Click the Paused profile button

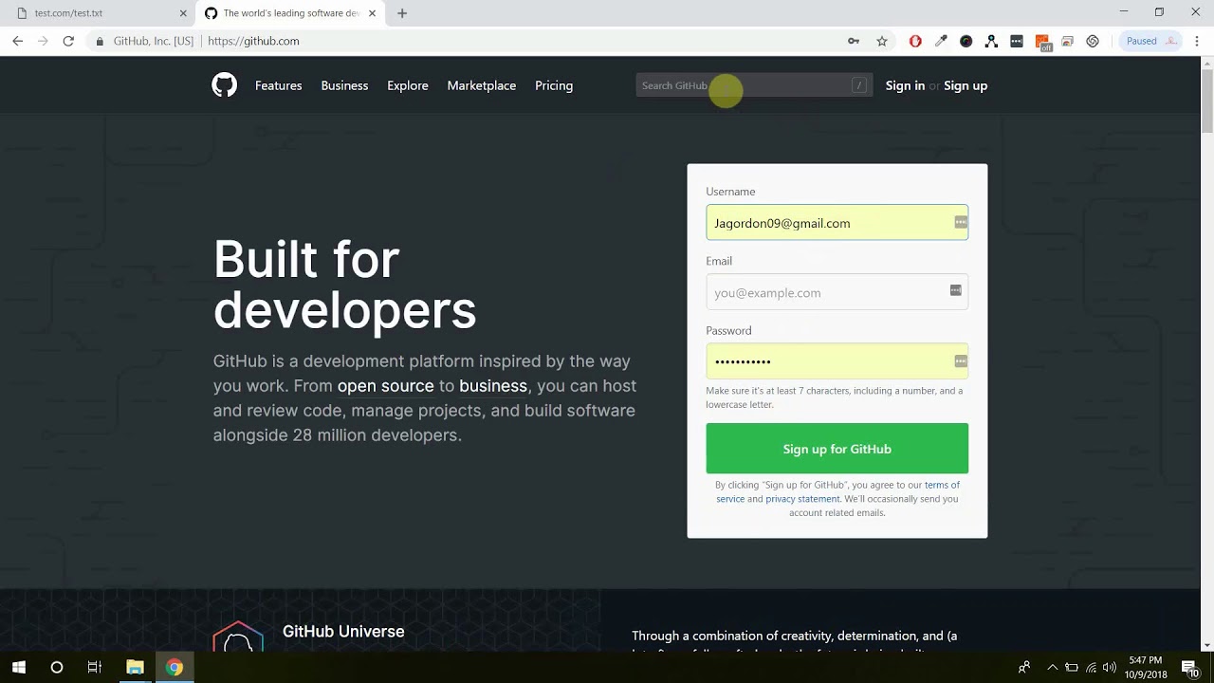(1150, 41)
